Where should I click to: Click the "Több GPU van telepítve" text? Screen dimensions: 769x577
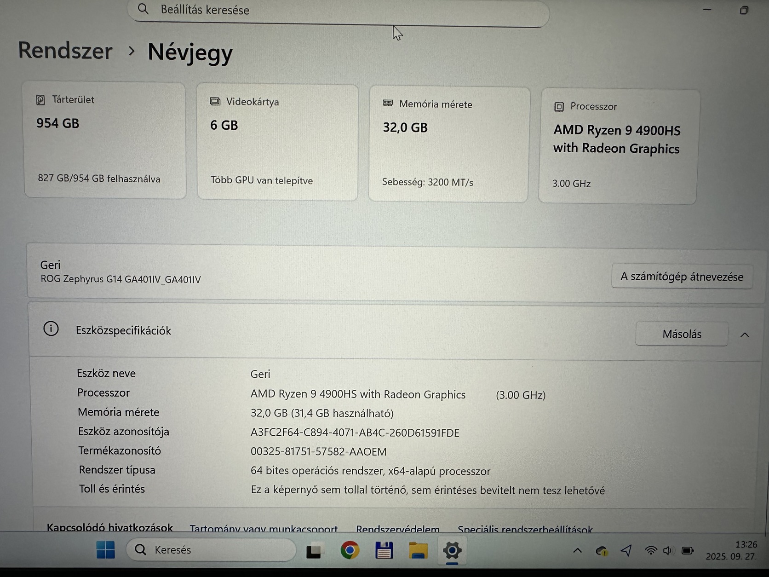click(x=261, y=180)
